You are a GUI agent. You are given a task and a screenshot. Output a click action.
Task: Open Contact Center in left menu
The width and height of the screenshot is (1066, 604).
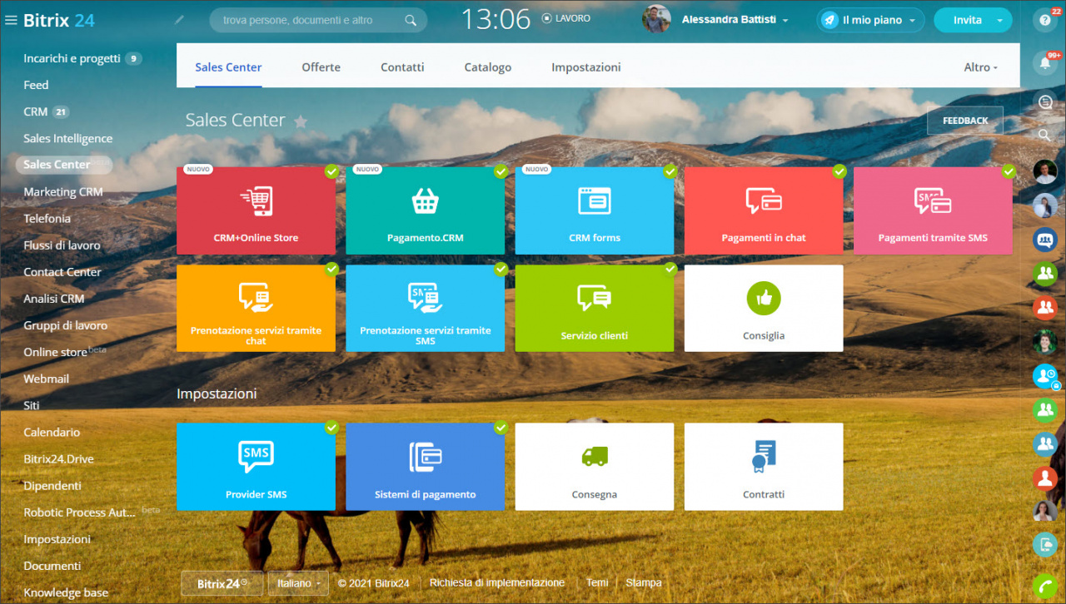click(62, 272)
